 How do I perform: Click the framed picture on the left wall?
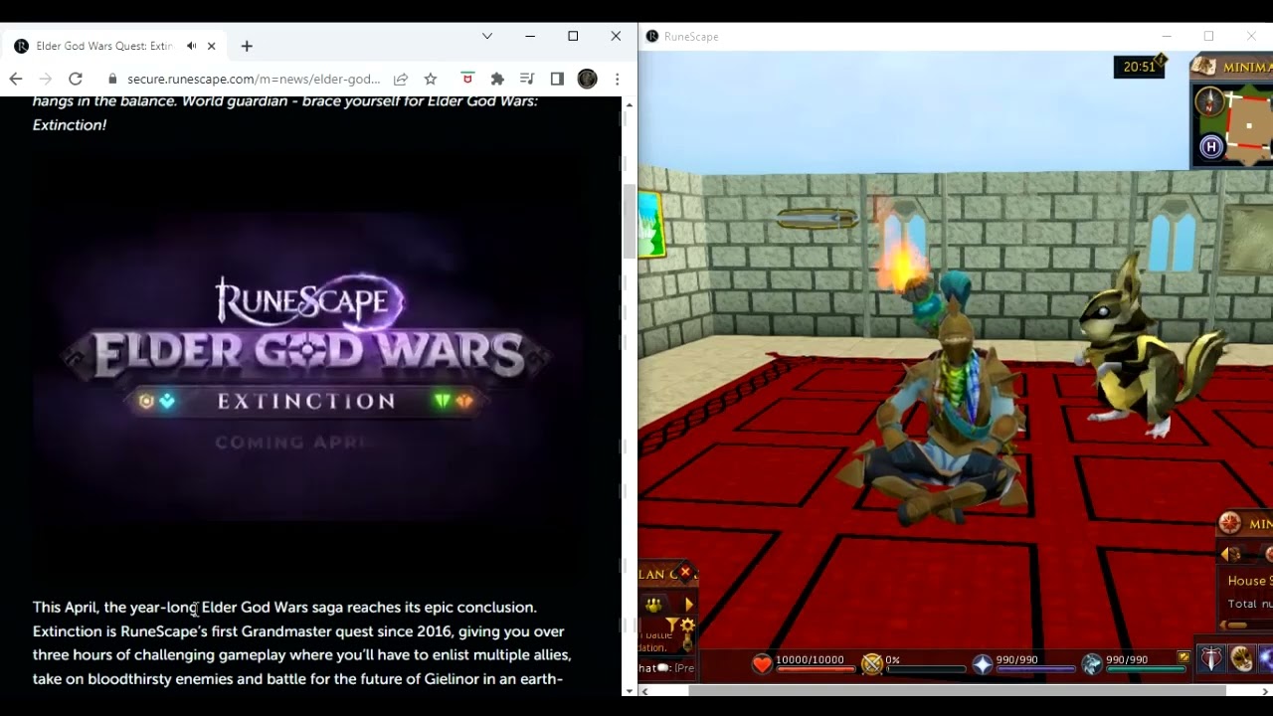point(651,224)
